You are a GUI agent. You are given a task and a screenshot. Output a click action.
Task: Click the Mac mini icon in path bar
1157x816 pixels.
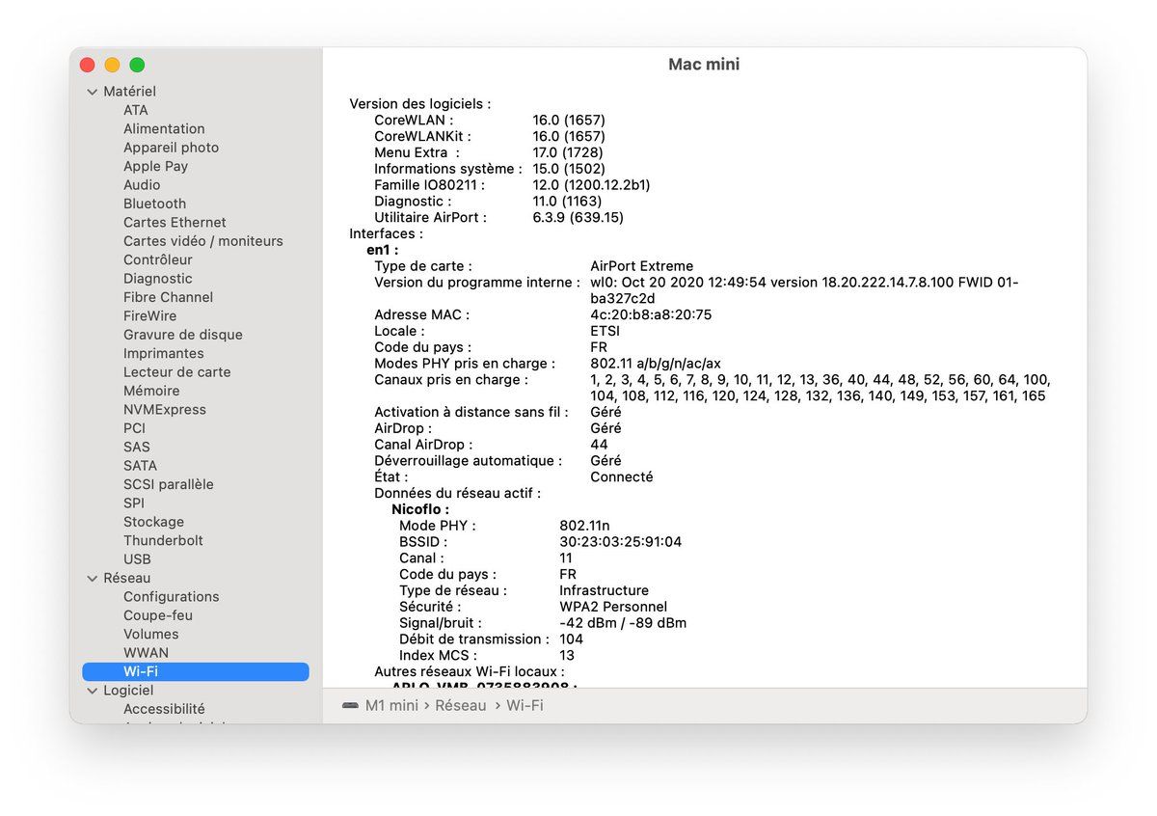tap(350, 706)
